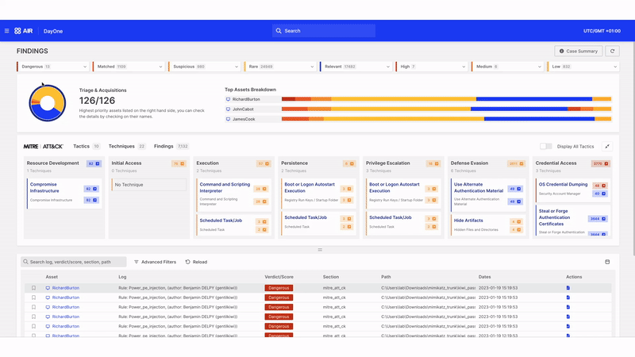Screen dimensions: 635x357
Task: Click the Reload button
Action: (x=196, y=262)
